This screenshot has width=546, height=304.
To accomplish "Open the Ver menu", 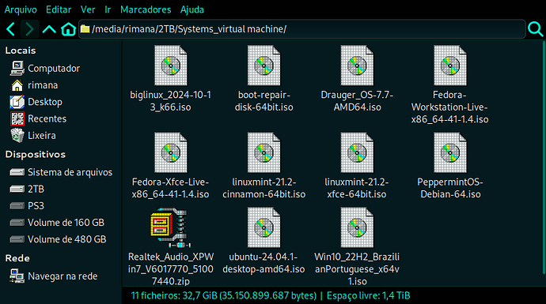I will [x=88, y=9].
